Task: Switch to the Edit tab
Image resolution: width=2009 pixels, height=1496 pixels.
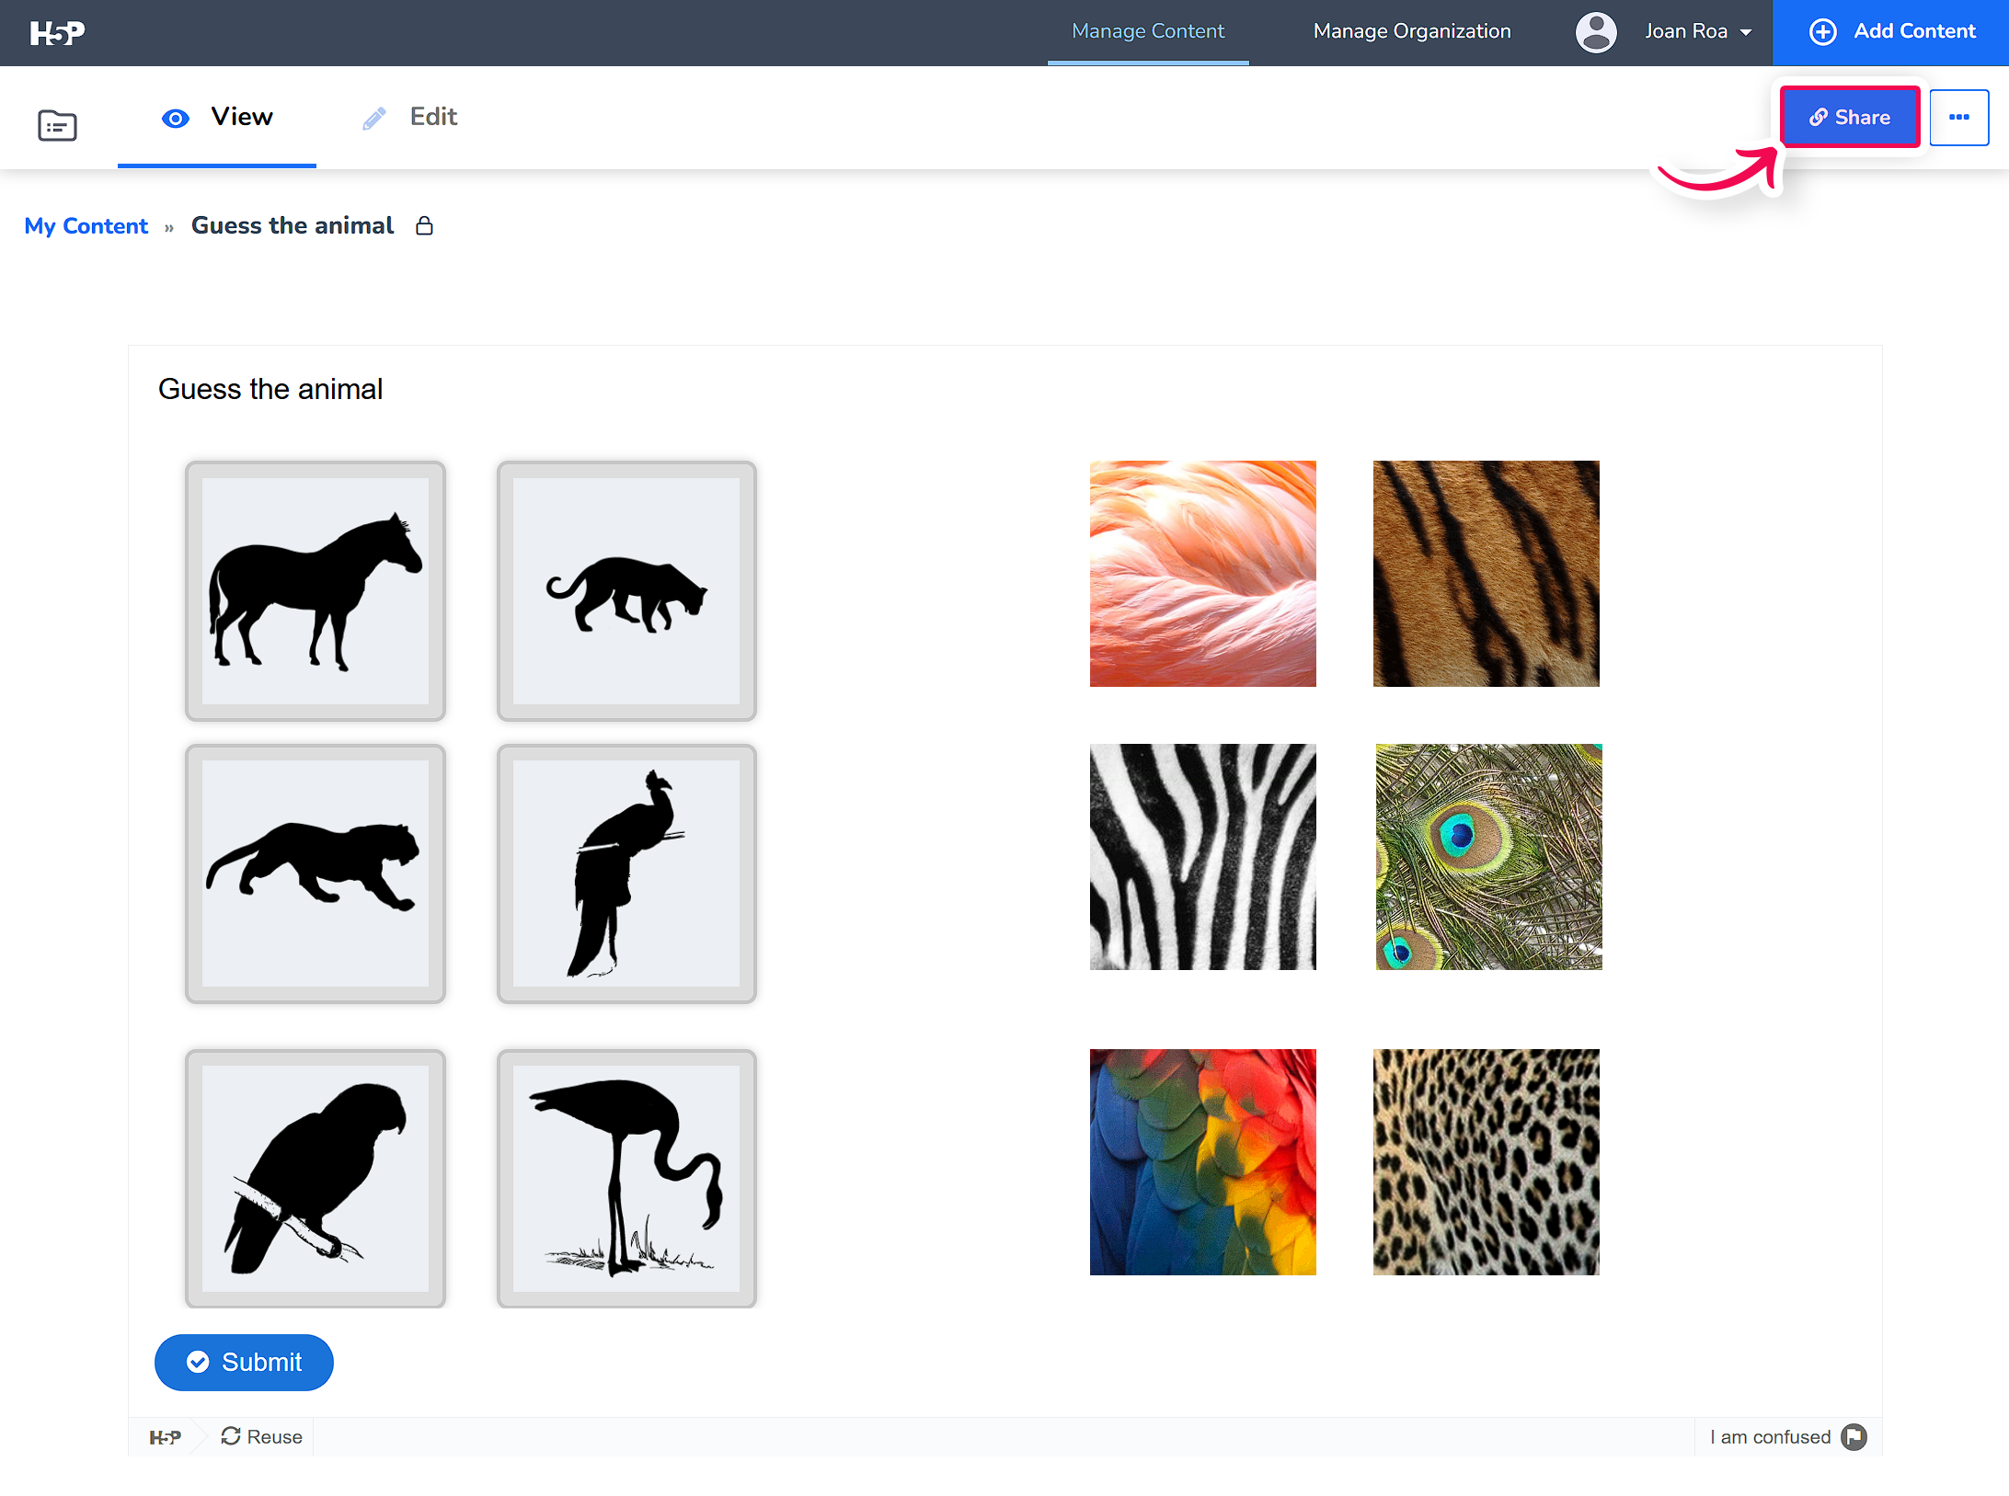Action: coord(410,117)
